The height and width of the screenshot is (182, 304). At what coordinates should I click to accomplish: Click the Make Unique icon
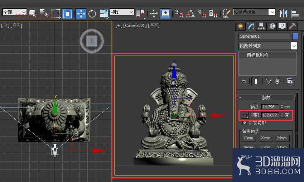[269, 81]
